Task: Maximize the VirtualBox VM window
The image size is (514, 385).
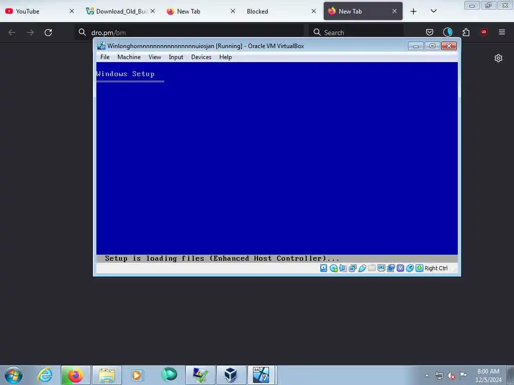Action: click(x=432, y=46)
